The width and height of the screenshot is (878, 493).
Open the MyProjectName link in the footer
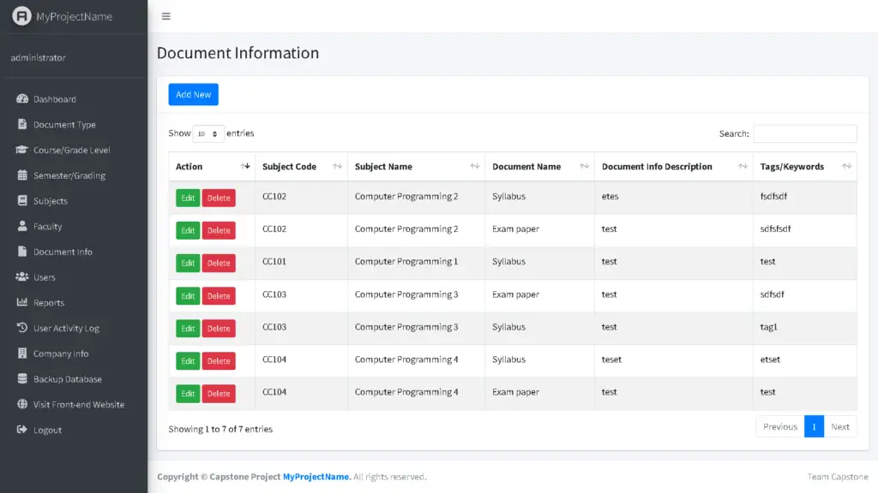(x=317, y=477)
